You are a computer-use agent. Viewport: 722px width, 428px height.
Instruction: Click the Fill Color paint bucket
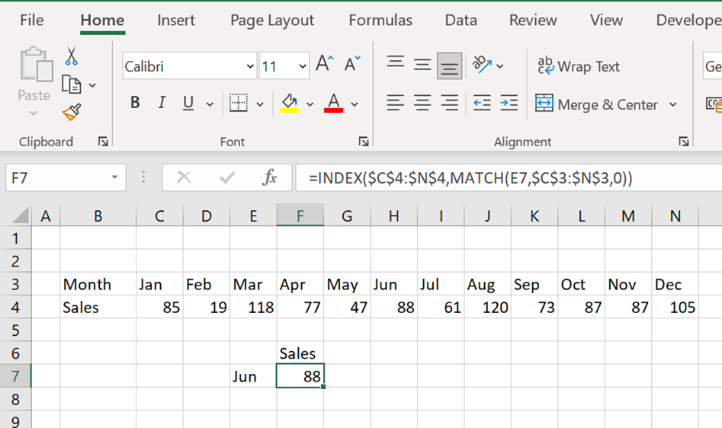click(x=289, y=103)
